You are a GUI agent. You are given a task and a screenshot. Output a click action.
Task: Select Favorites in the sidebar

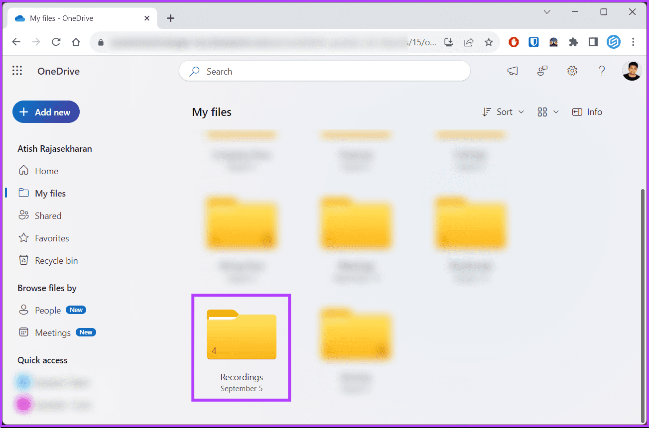[51, 238]
